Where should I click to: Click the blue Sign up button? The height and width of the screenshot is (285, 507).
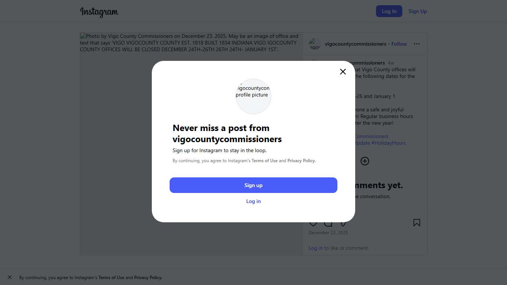pyautogui.click(x=253, y=185)
